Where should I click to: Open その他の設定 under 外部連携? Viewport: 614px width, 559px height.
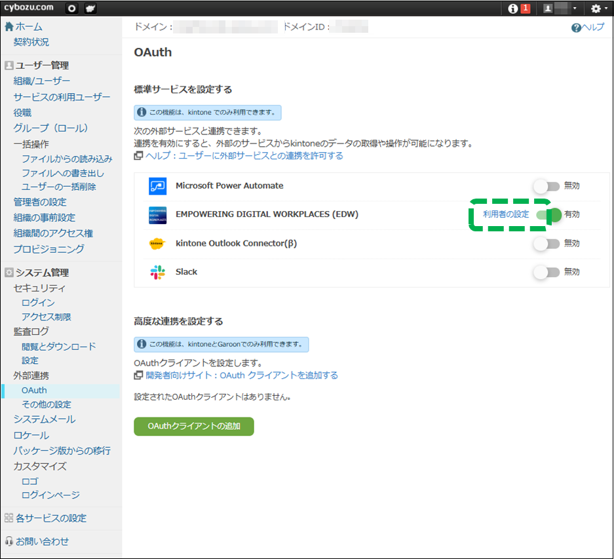tap(47, 404)
